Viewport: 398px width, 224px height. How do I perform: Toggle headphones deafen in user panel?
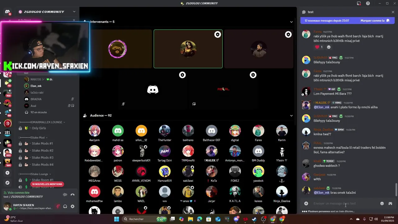click(65, 206)
